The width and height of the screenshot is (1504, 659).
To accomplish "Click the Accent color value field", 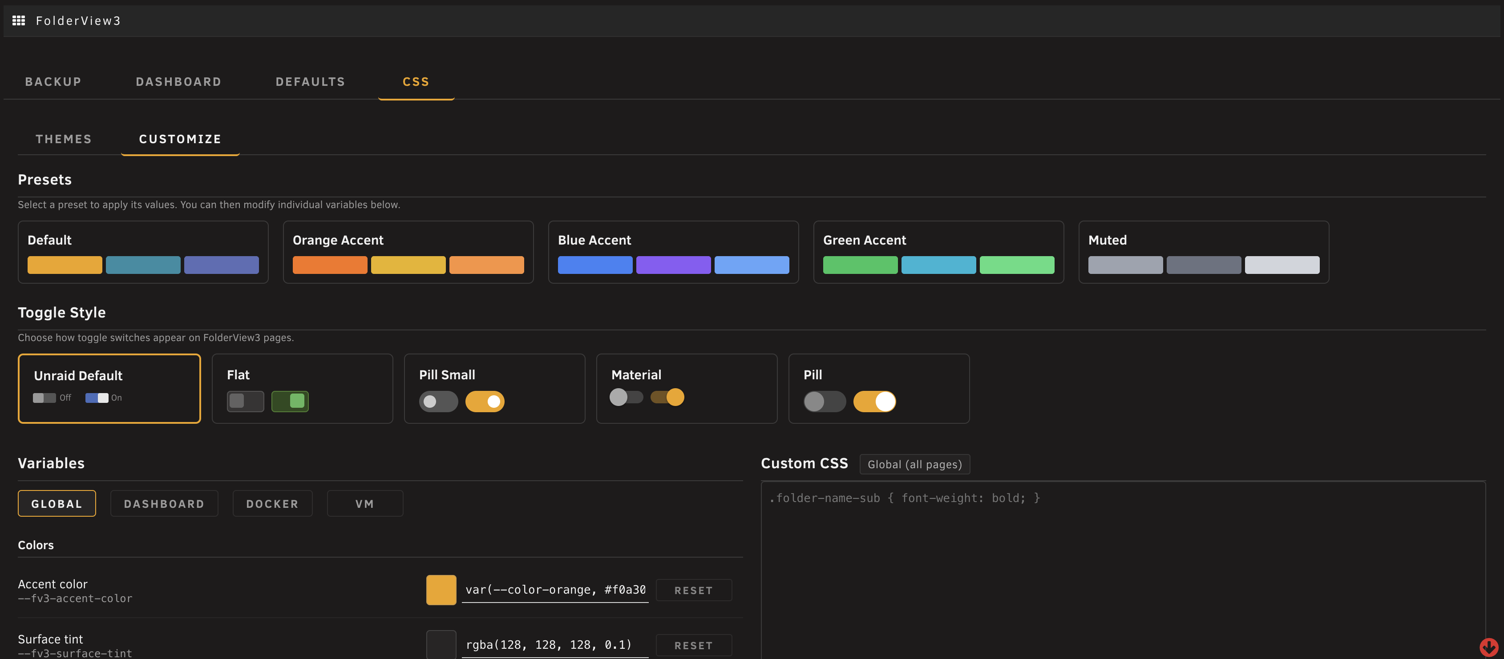I will (555, 590).
